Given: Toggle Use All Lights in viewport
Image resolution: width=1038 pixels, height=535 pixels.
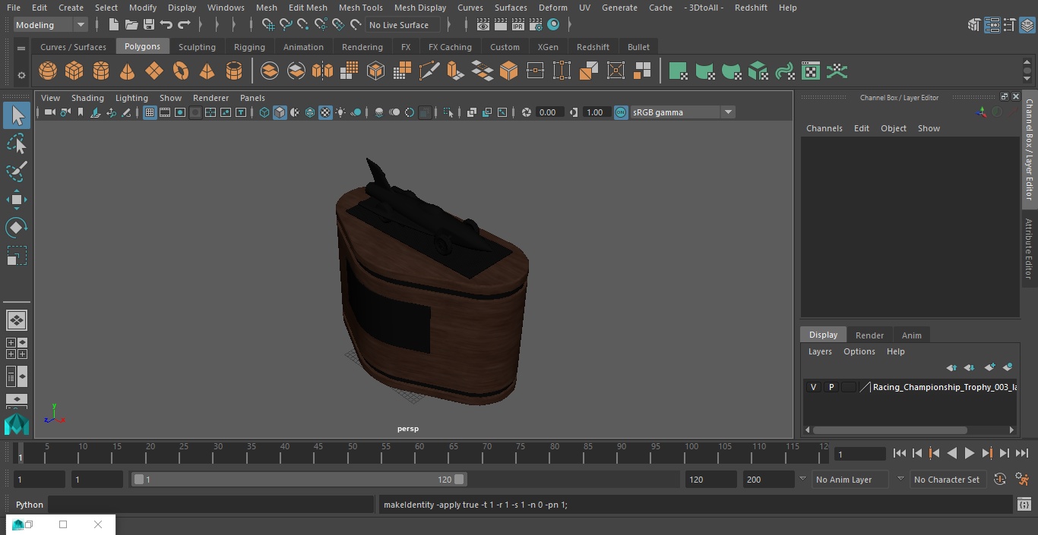Looking at the screenshot, I should tap(340, 112).
